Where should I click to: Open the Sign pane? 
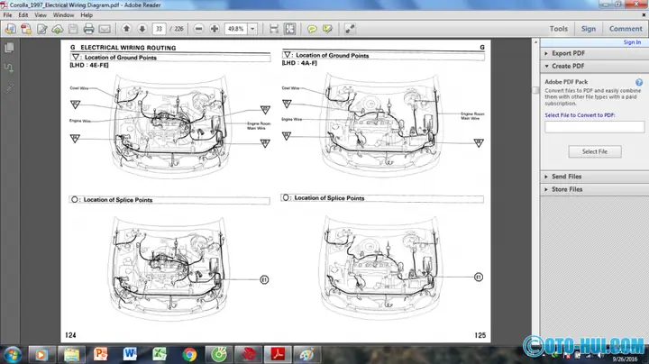click(588, 29)
